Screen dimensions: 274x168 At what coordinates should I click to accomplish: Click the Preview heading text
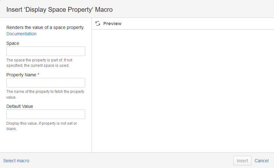click(x=112, y=24)
